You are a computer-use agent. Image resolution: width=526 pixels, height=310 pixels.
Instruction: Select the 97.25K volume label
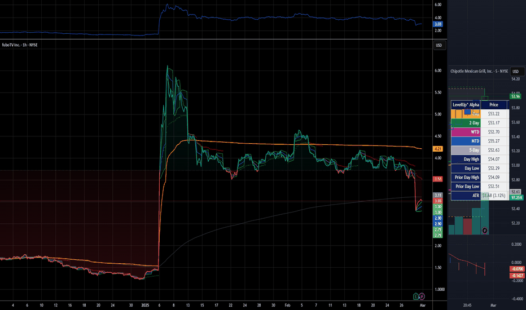[516, 198]
